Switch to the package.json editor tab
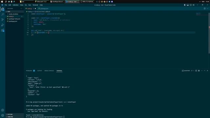 coord(43,9)
